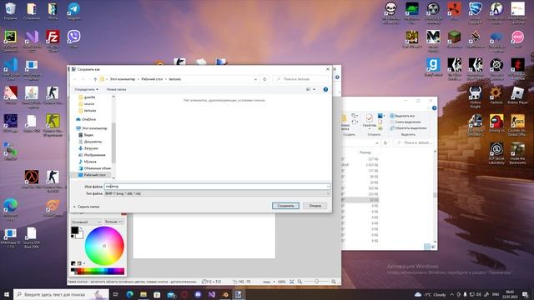Click Рабочий стол in the breadcrumb path
The height and width of the screenshot is (300, 534).
152,79
